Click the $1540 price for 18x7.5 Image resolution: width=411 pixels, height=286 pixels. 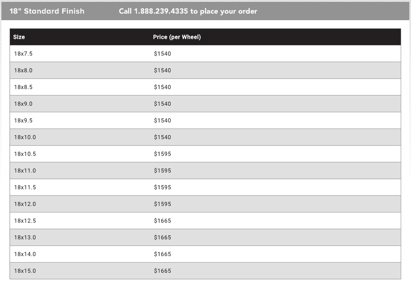[163, 54]
